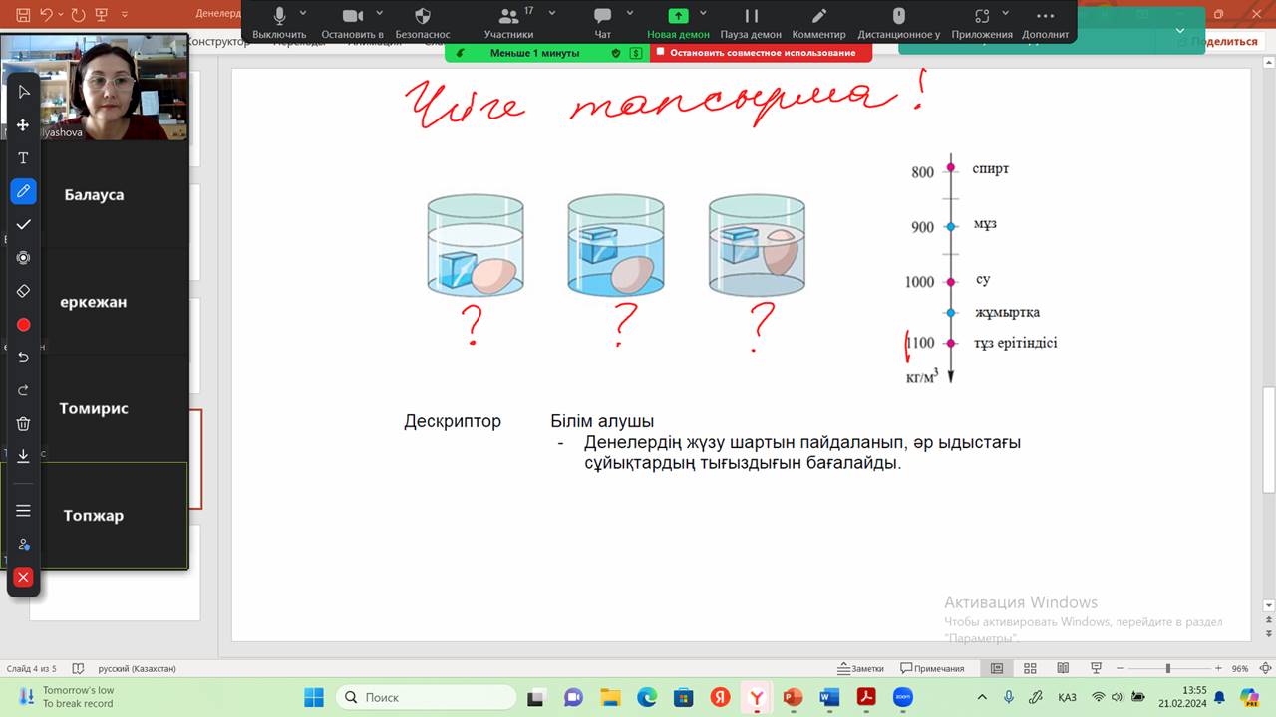The width and height of the screenshot is (1276, 717).
Task: Open Безопасность security menu
Action: [423, 21]
